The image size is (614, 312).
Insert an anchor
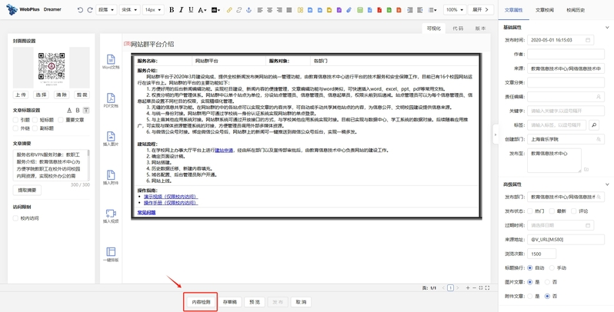click(x=249, y=10)
